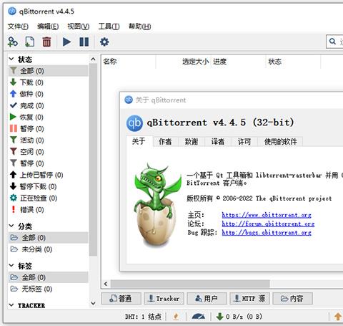This screenshot has width=343, height=326.
Task: Select the 恢复 (0) status filter
Action: (49, 117)
